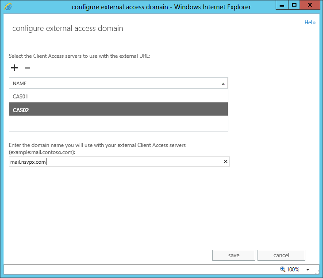Open the Help link
The height and width of the screenshot is (278, 323).
[310, 23]
